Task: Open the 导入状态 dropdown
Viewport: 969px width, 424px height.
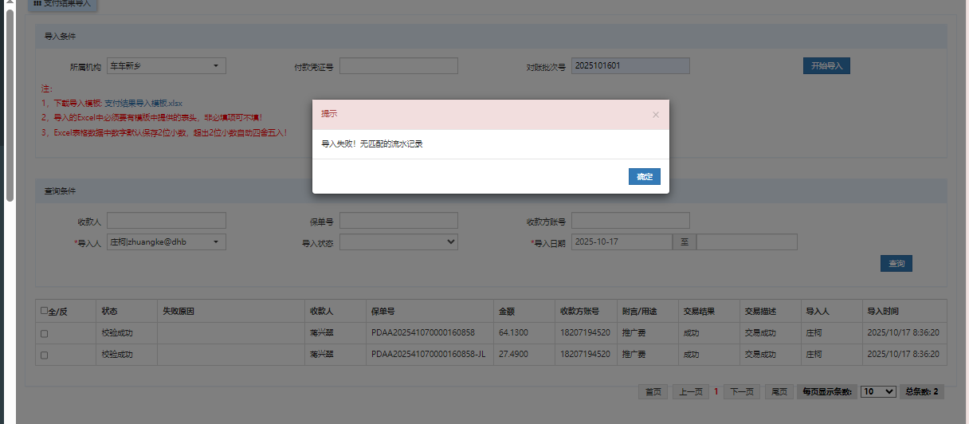Action: [x=398, y=241]
